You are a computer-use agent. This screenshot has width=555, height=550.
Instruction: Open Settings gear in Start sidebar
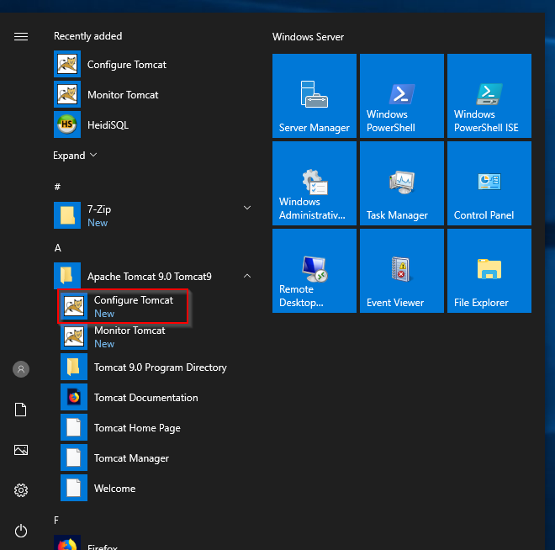click(21, 490)
